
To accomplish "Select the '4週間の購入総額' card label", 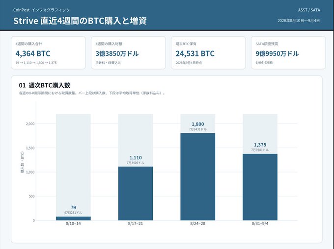I will 109,44.
